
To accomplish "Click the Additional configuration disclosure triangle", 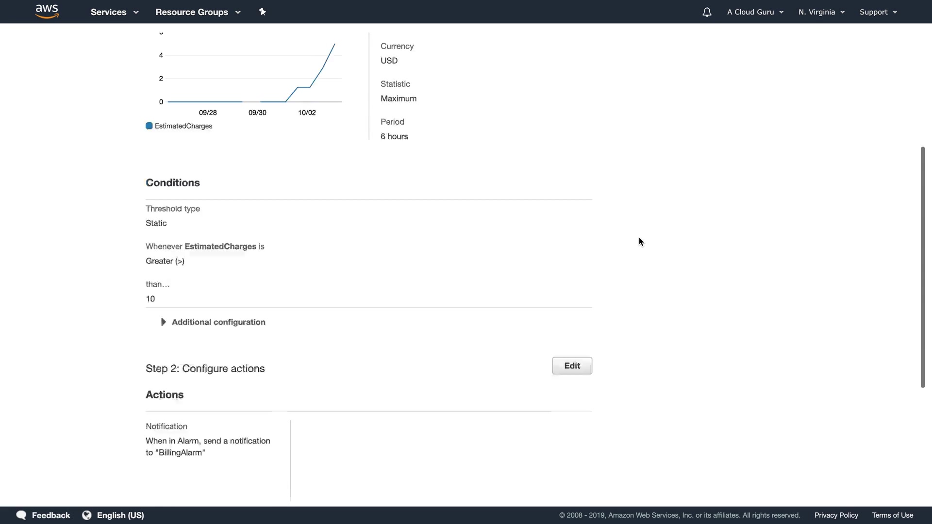I will point(164,322).
